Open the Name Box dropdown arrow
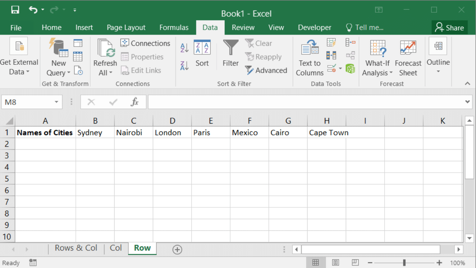The height and width of the screenshot is (268, 476). [x=57, y=102]
